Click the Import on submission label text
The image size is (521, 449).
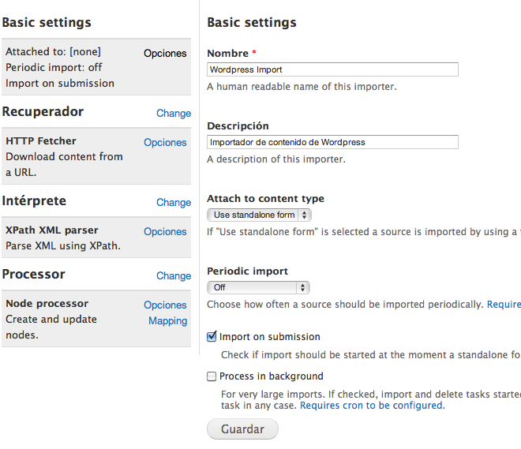pyautogui.click(x=269, y=337)
